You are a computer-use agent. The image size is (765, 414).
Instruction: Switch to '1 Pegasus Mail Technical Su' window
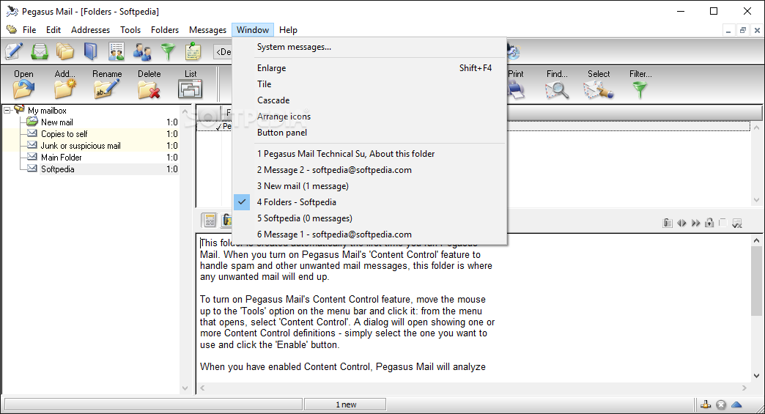point(370,154)
